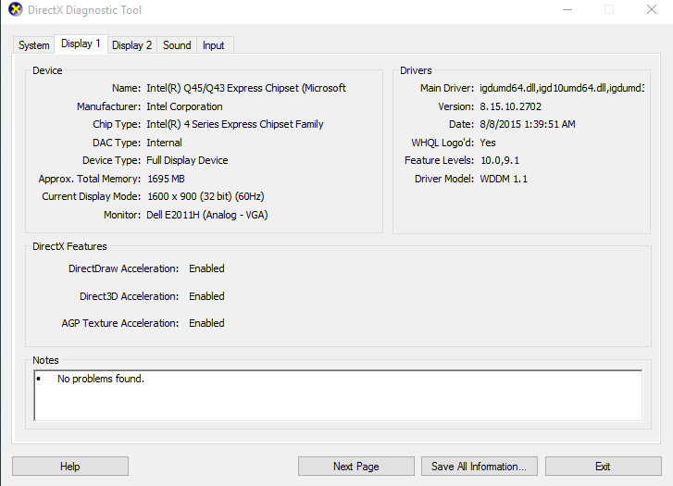Click Save All Information button
The height and width of the screenshot is (486, 673).
[x=479, y=467]
